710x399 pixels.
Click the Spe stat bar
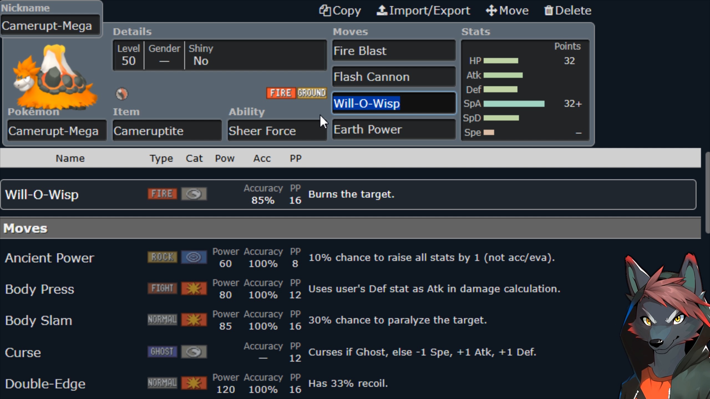489,132
